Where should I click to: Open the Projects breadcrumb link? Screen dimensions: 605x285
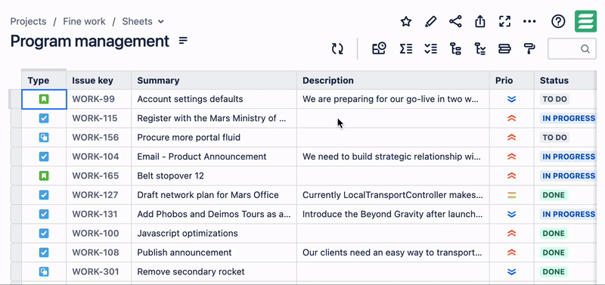pos(28,22)
